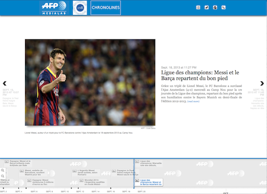Click image icon of 'L'Argentin Messi' event
This screenshot has width=267, height=194.
pyautogui.click(x=75, y=171)
